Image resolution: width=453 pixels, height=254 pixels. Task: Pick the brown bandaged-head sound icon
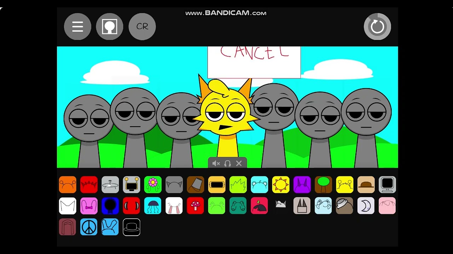click(345, 206)
